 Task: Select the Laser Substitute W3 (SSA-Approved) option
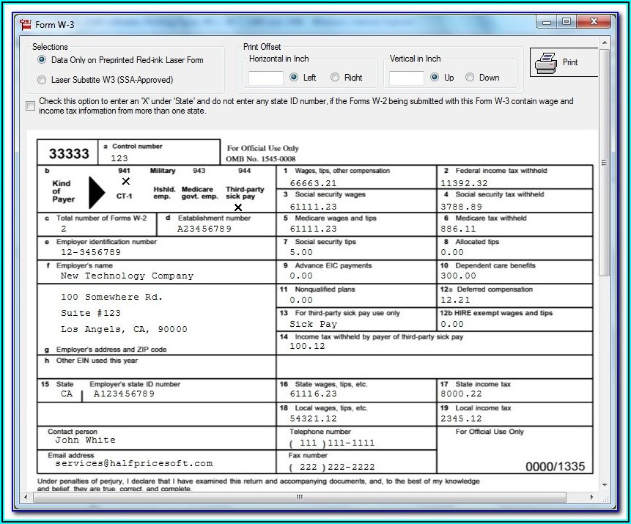coord(42,80)
